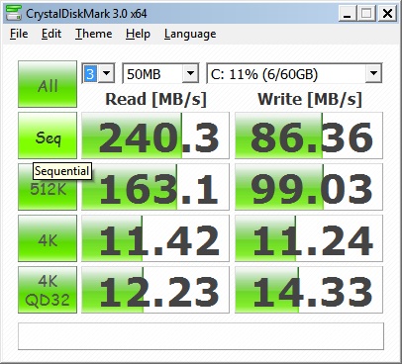The width and height of the screenshot is (402, 364).
Task: Select the 4K QD32 write result 14.33
Action: click(309, 290)
